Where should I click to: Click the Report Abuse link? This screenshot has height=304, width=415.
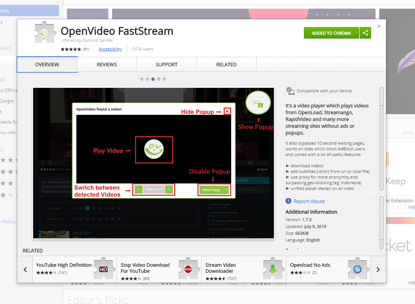[x=309, y=201]
